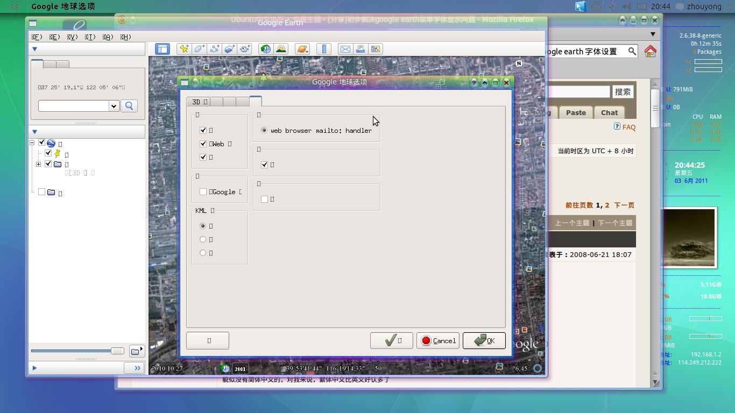Screen dimensions: 735x413
Task: Click the Paste tab in the Firefox page
Action: click(576, 112)
